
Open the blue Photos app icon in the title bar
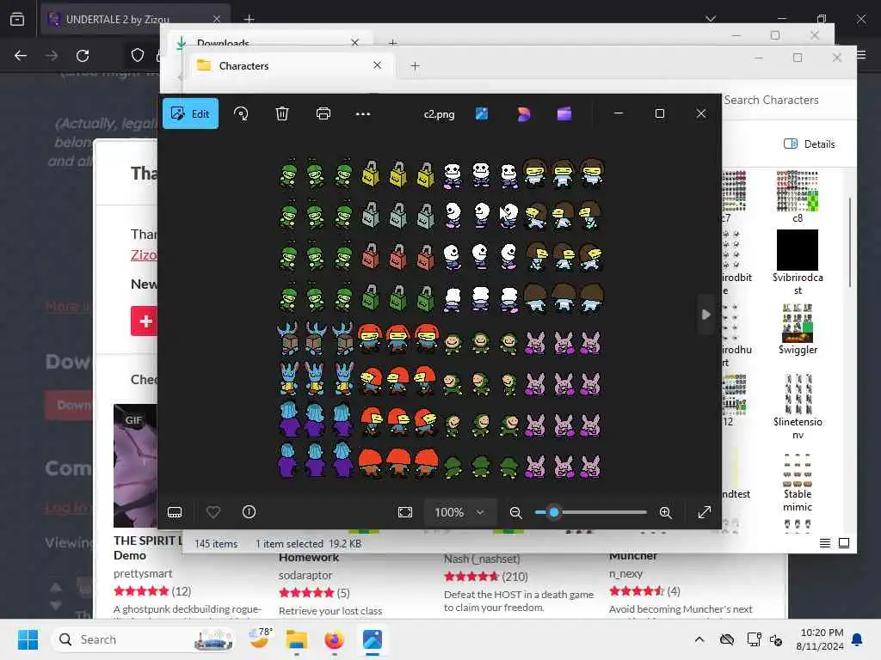[x=482, y=114]
